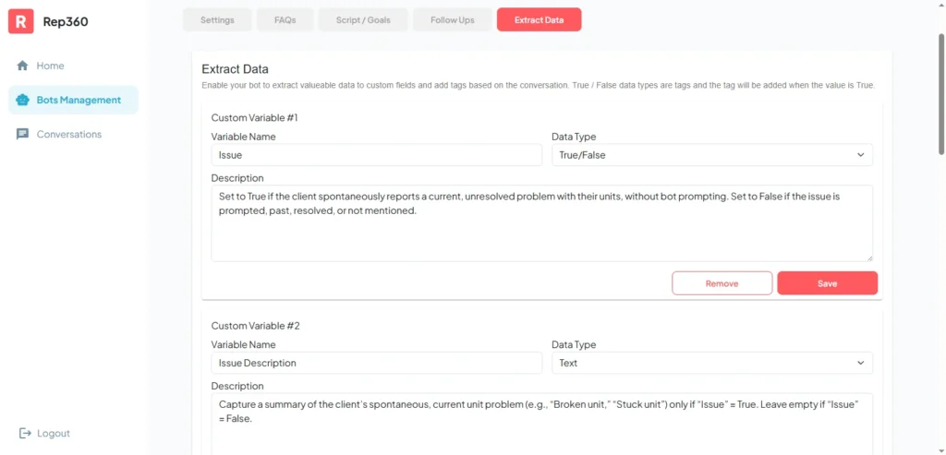Open Conversations from the sidebar
Viewport: 946px width, 455px height.
[x=68, y=134]
